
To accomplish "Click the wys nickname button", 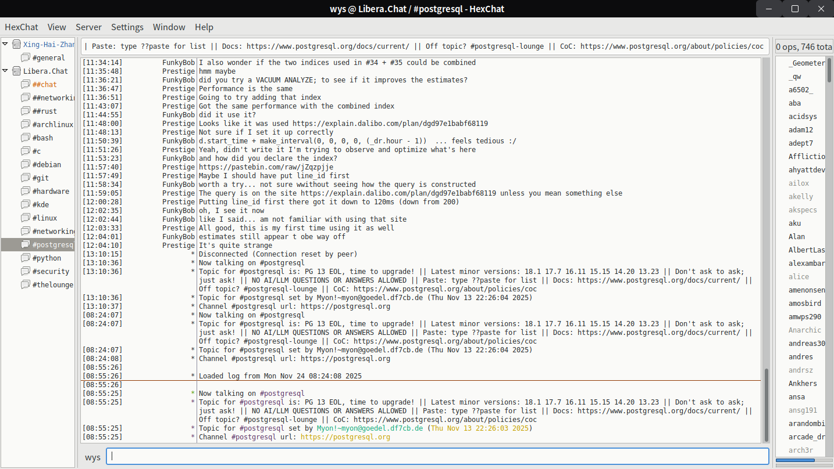I will (92, 457).
